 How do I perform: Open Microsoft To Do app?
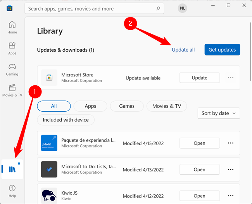pyautogui.click(x=199, y=169)
